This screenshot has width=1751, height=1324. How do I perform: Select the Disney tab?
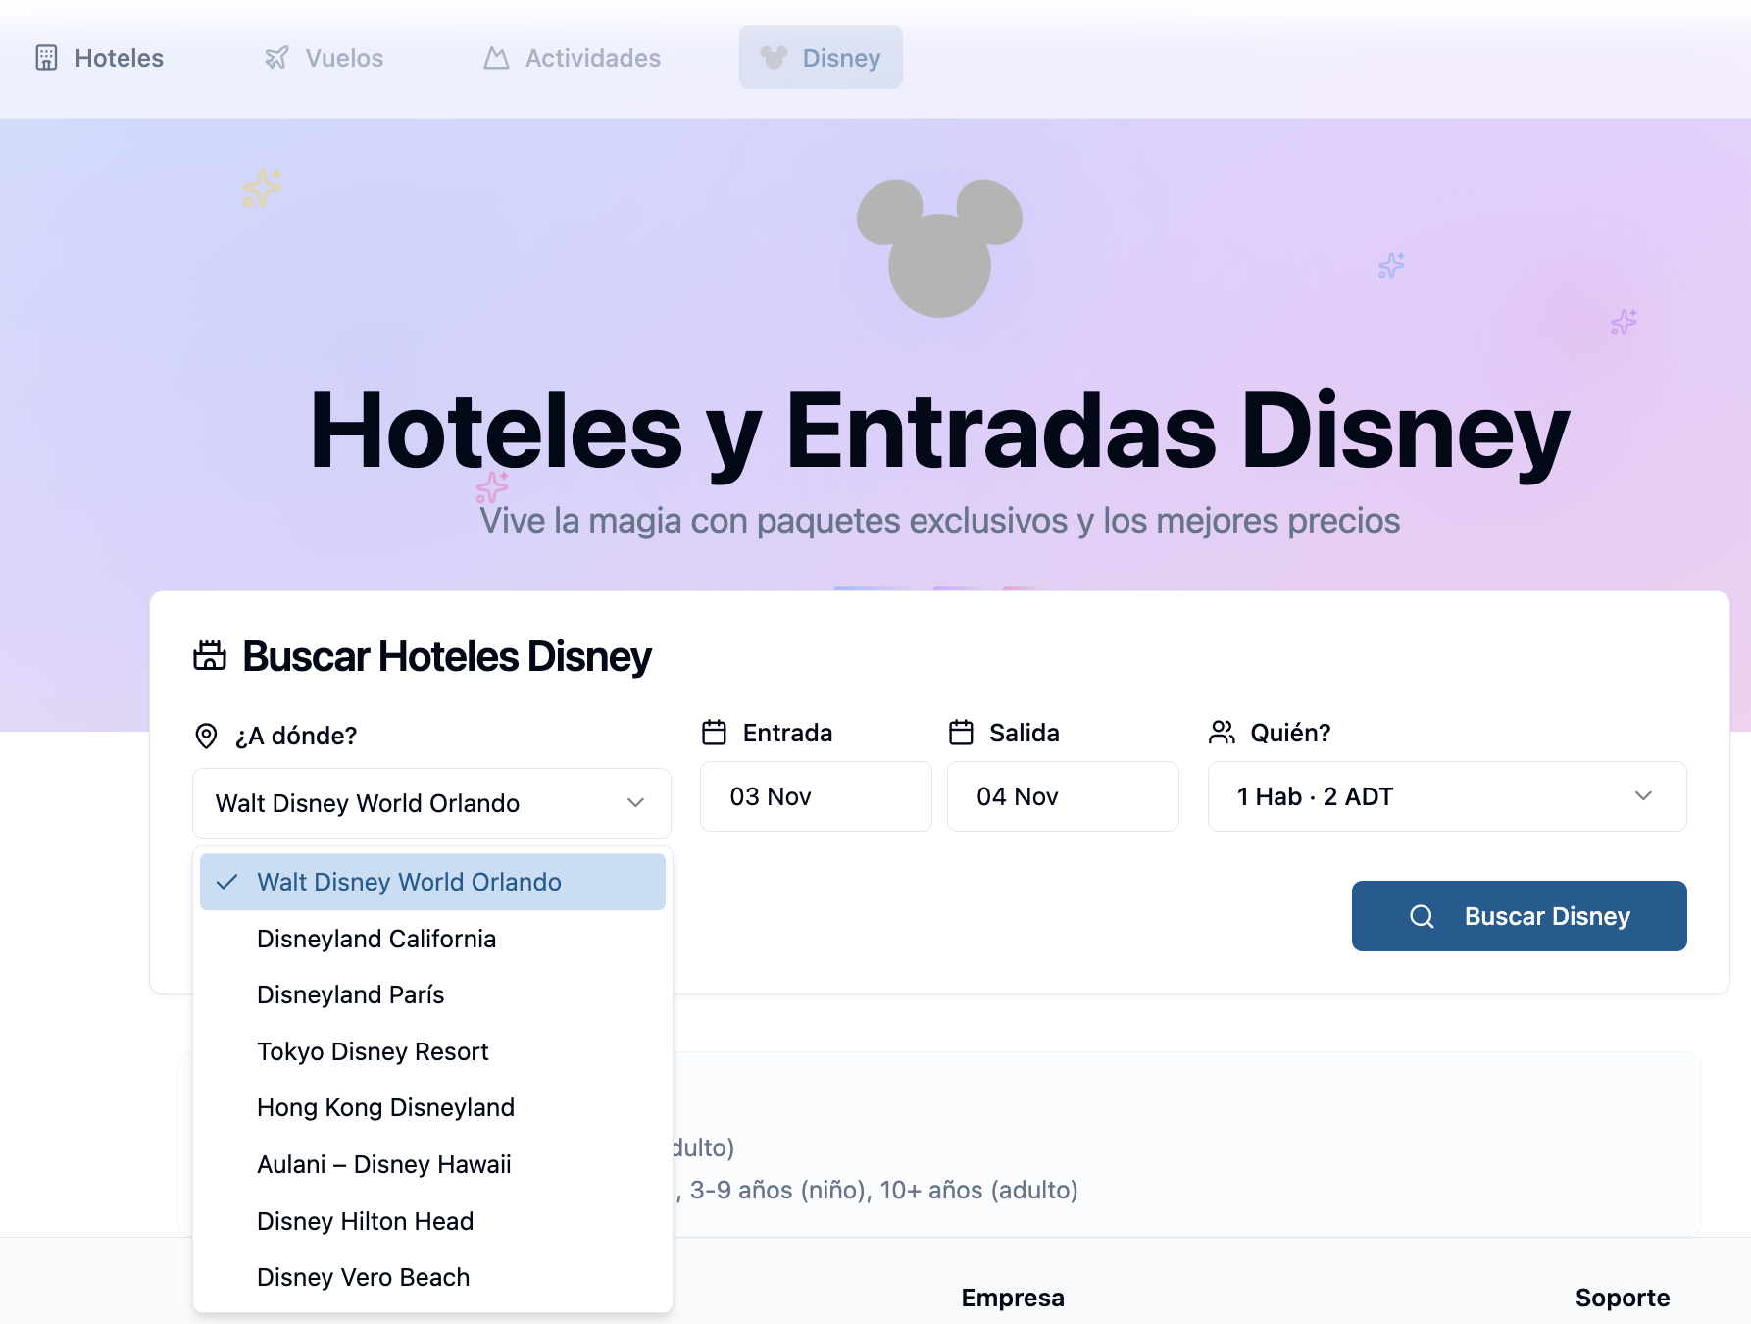tap(821, 58)
